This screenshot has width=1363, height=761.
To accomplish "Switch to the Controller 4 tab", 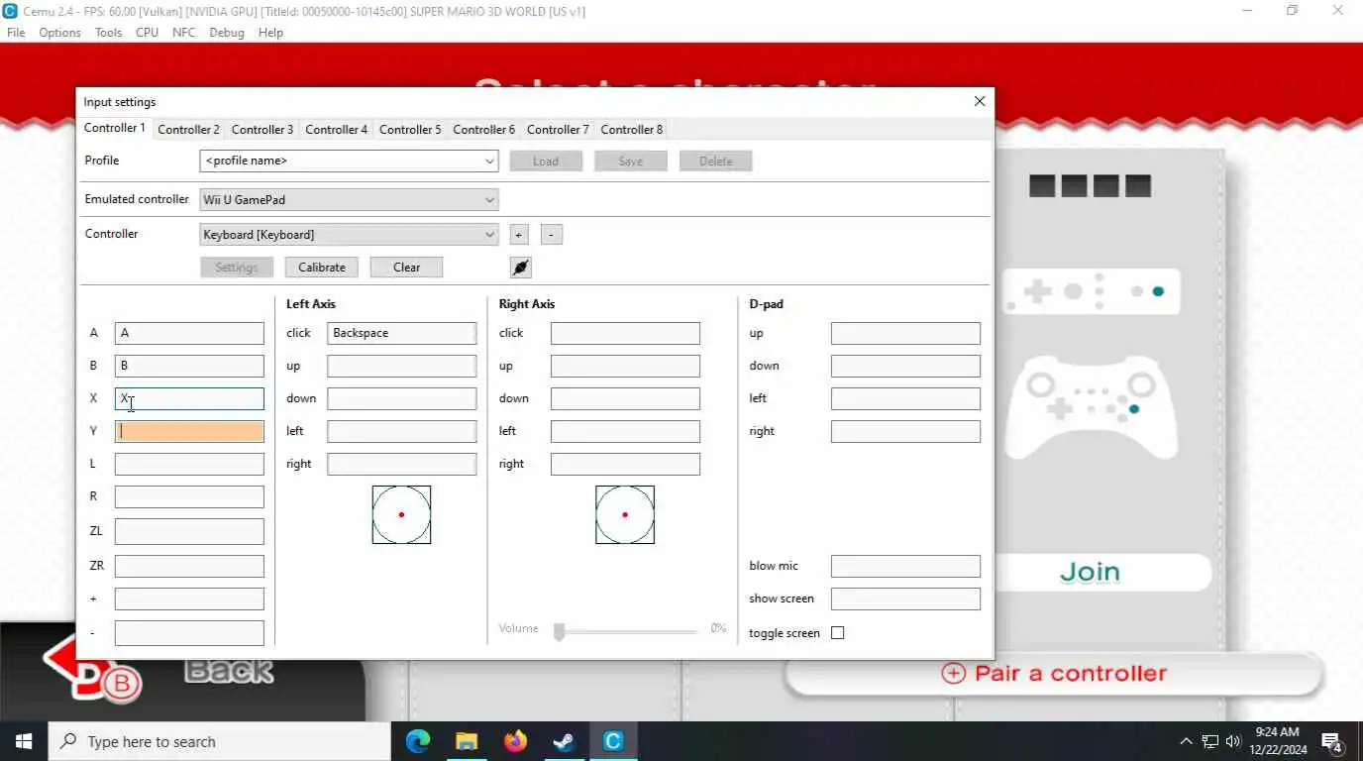I will coord(337,129).
